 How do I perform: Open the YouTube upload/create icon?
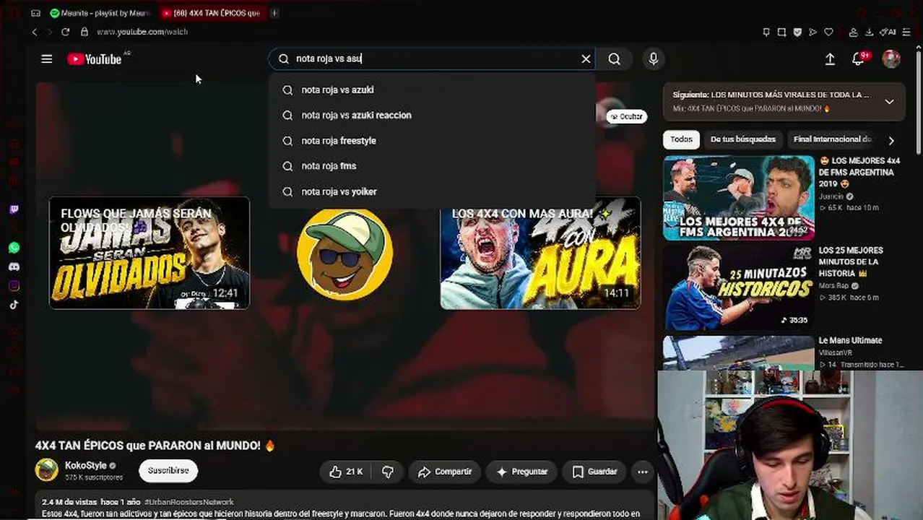[830, 59]
